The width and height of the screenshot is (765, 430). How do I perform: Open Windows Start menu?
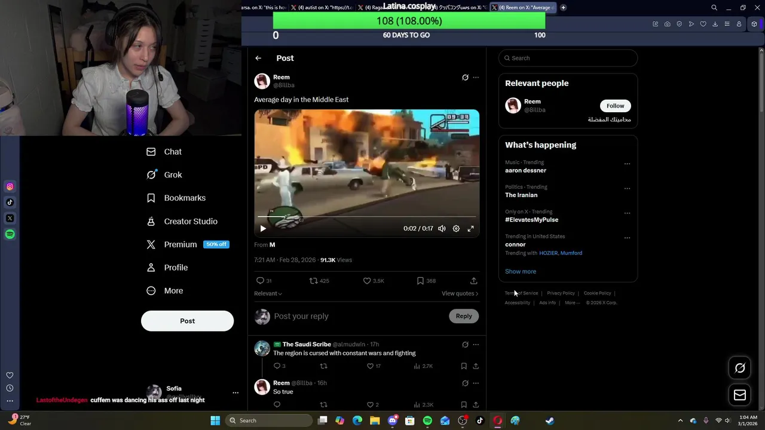(215, 420)
